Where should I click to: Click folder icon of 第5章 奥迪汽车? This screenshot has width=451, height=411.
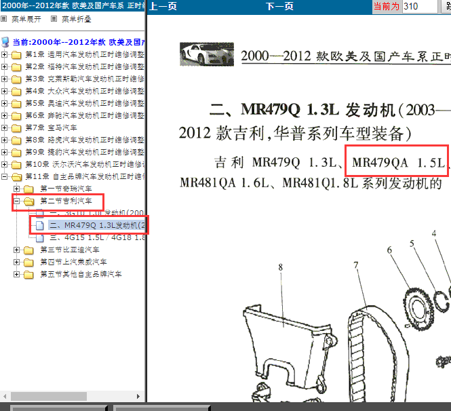click(16, 104)
